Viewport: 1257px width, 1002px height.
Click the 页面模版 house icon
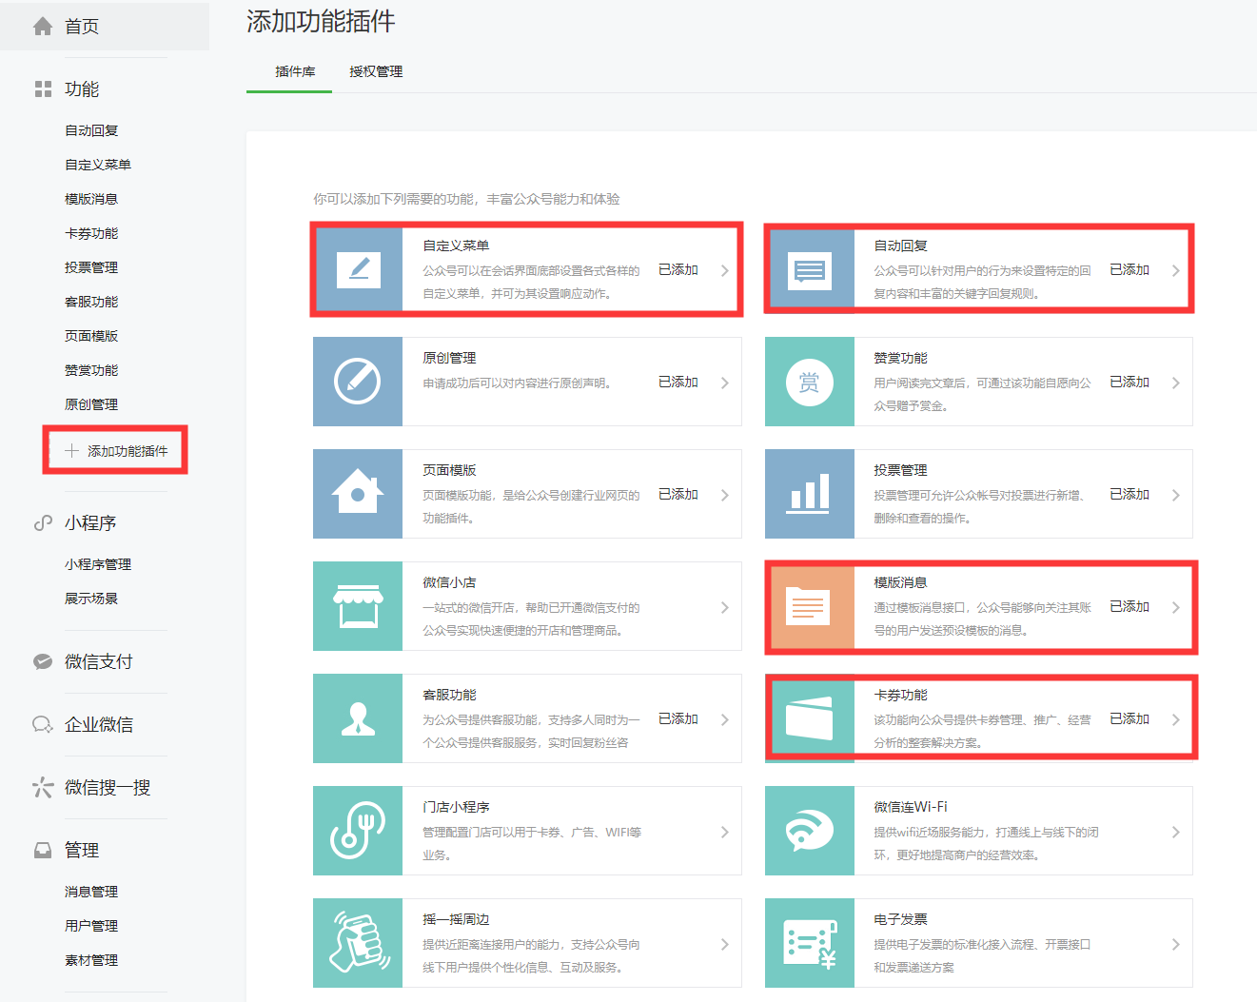coord(358,494)
